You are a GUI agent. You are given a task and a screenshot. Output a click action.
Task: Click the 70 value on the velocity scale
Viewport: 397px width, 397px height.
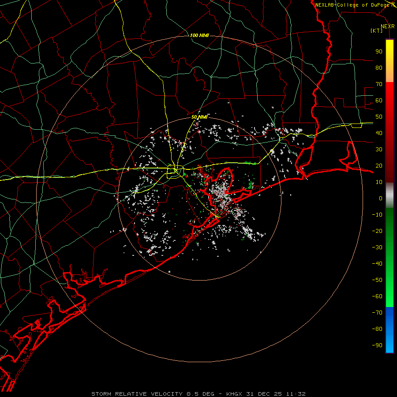coord(379,84)
